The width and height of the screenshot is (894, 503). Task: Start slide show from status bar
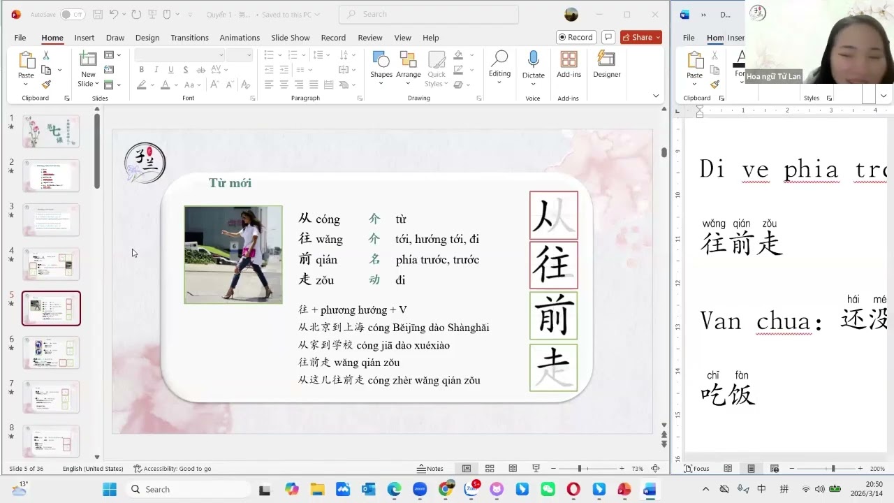536,469
